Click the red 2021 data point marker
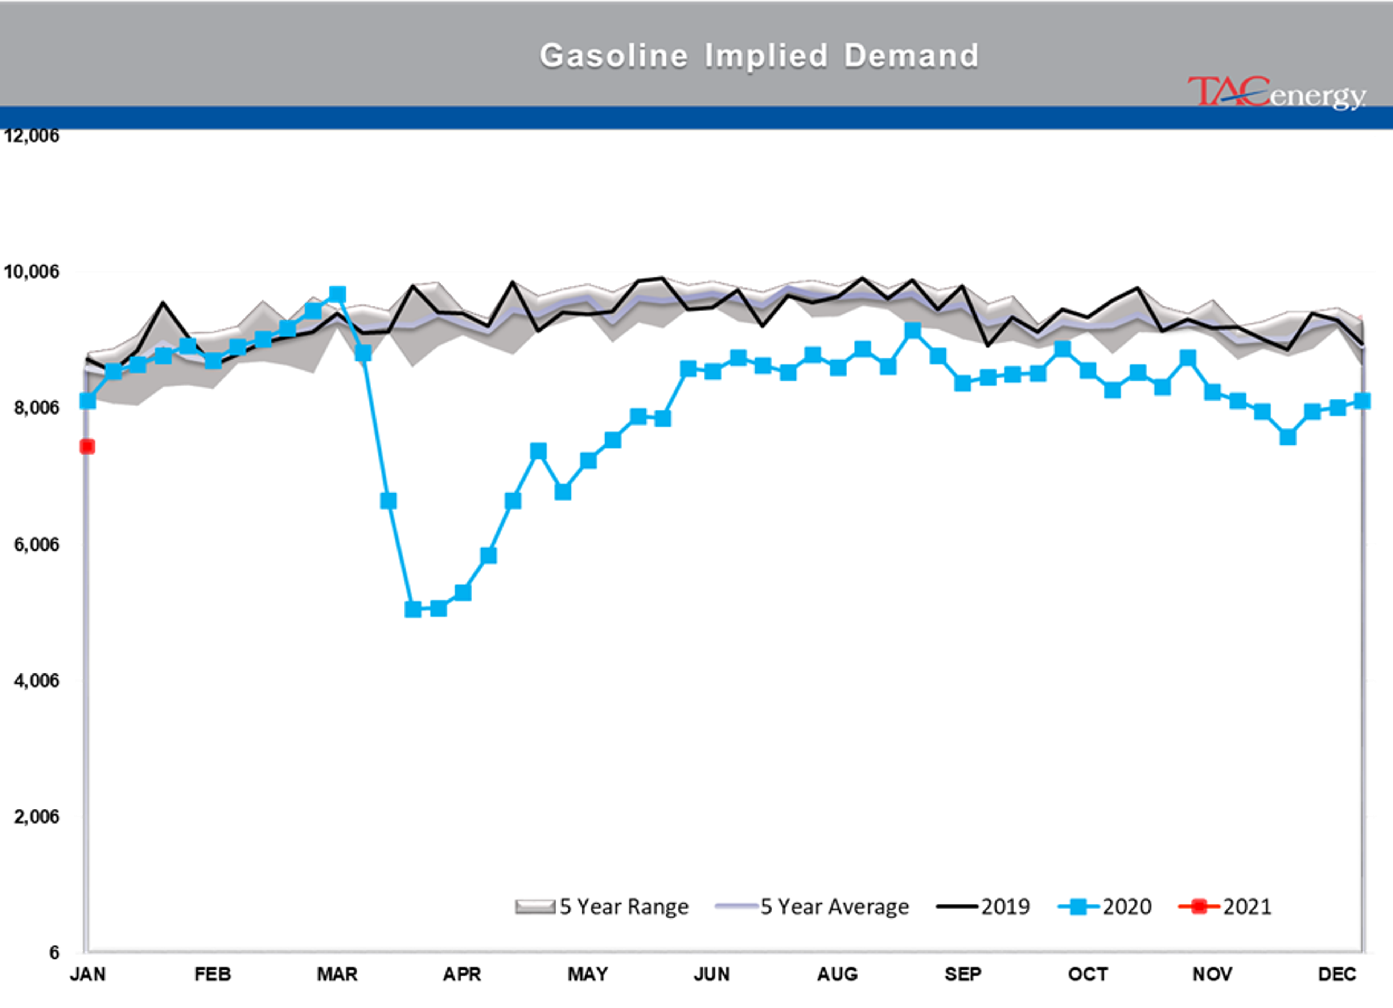The image size is (1393, 1008). (x=87, y=447)
